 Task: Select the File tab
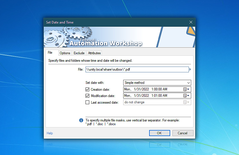tap(52, 53)
